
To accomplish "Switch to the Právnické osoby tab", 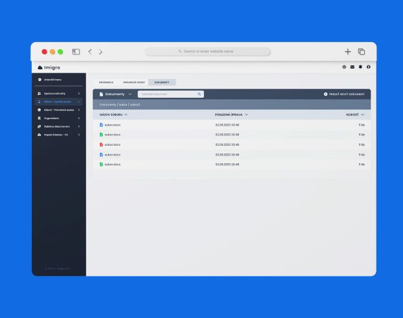I will pos(134,82).
